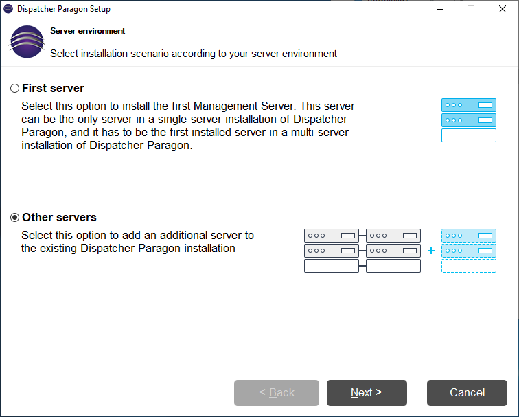This screenshot has height=417, width=519.
Task: Click the purple Dispatcher Paragon logo
Action: pos(26,42)
